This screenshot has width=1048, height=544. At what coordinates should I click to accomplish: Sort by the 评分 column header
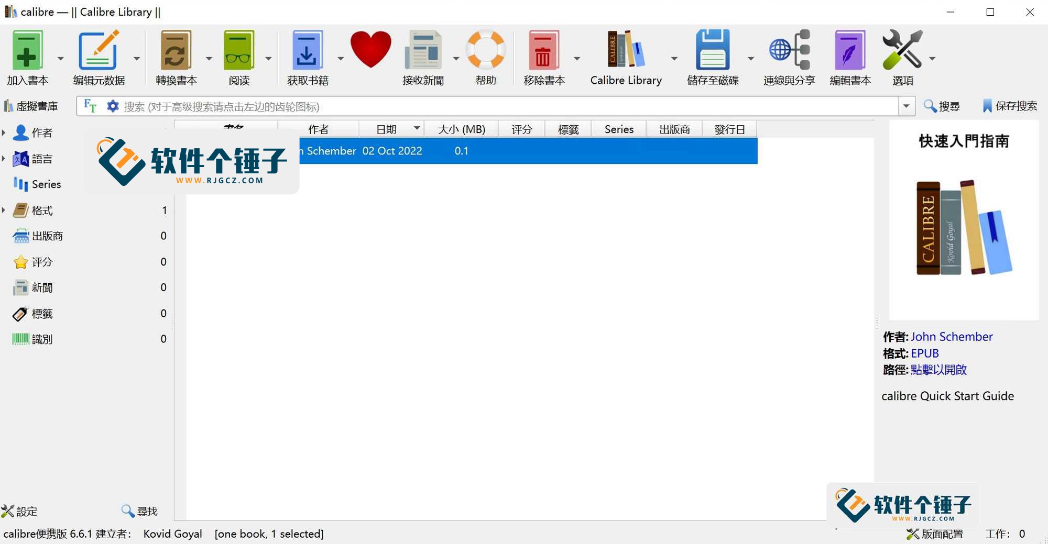click(x=522, y=129)
